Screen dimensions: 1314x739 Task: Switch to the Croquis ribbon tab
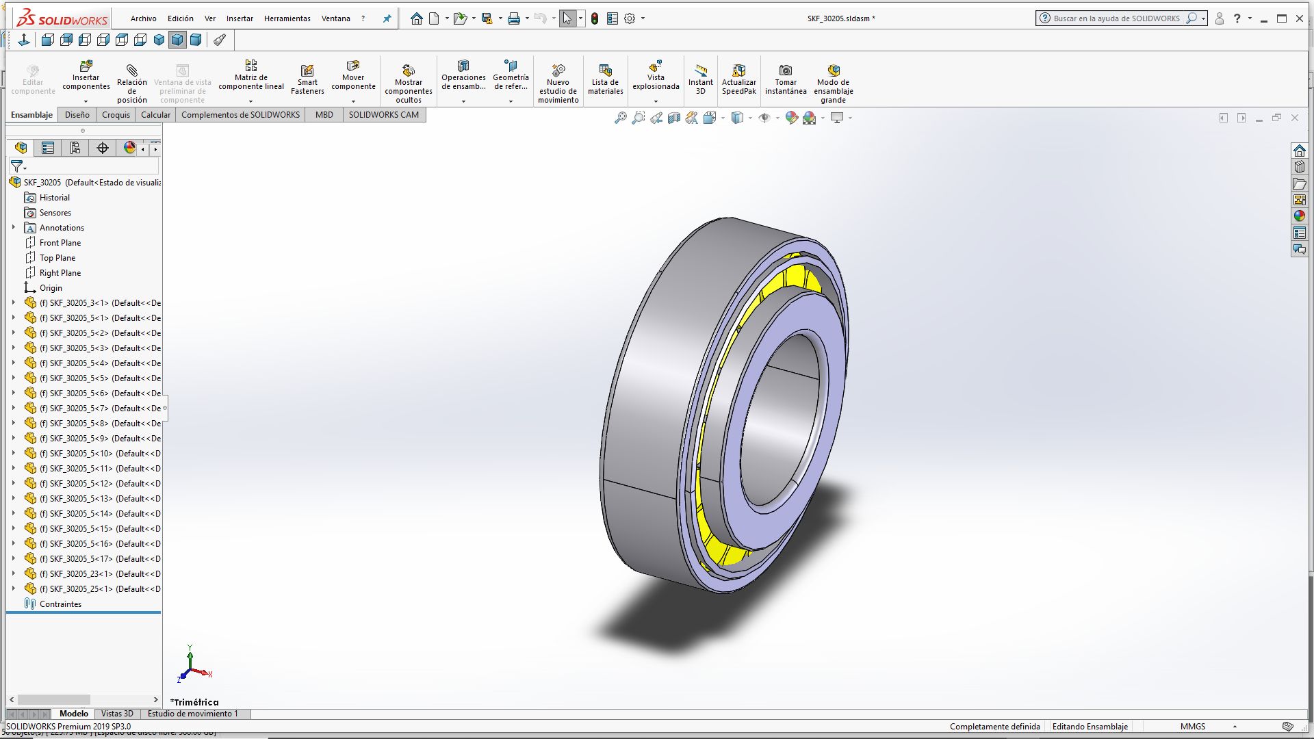[116, 115]
